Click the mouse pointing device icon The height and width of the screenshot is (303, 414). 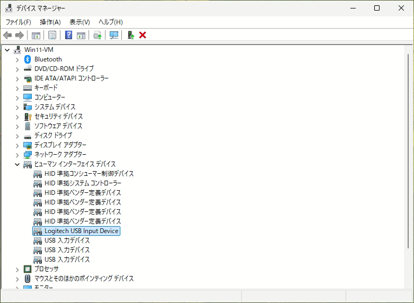tap(28, 279)
